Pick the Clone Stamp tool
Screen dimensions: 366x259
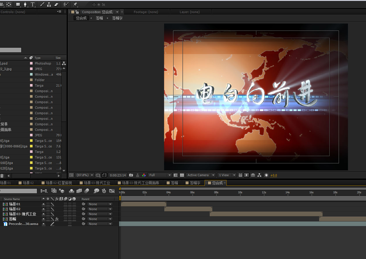[x=49, y=4]
